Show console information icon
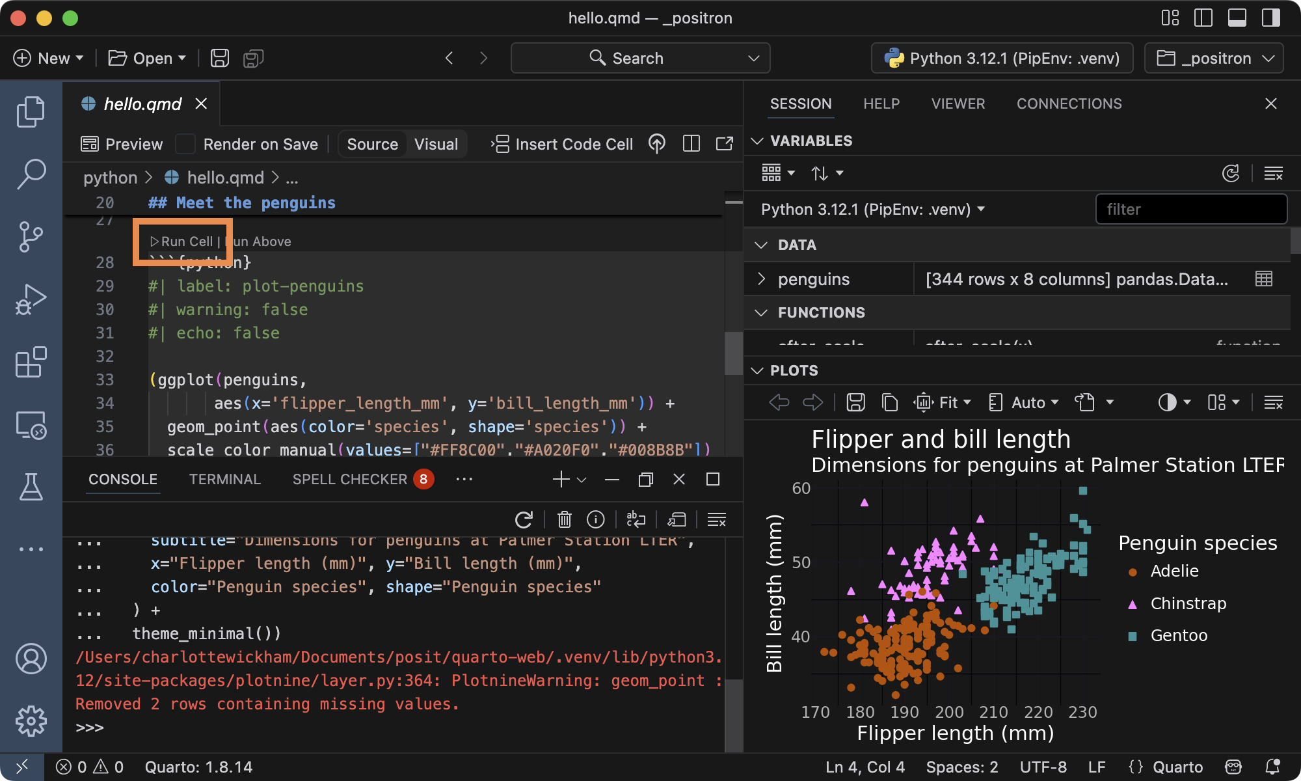The height and width of the screenshot is (781, 1301). coord(596,519)
